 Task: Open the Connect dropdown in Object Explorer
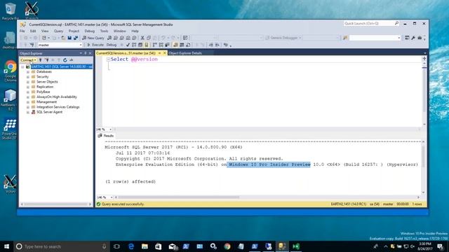28,60
